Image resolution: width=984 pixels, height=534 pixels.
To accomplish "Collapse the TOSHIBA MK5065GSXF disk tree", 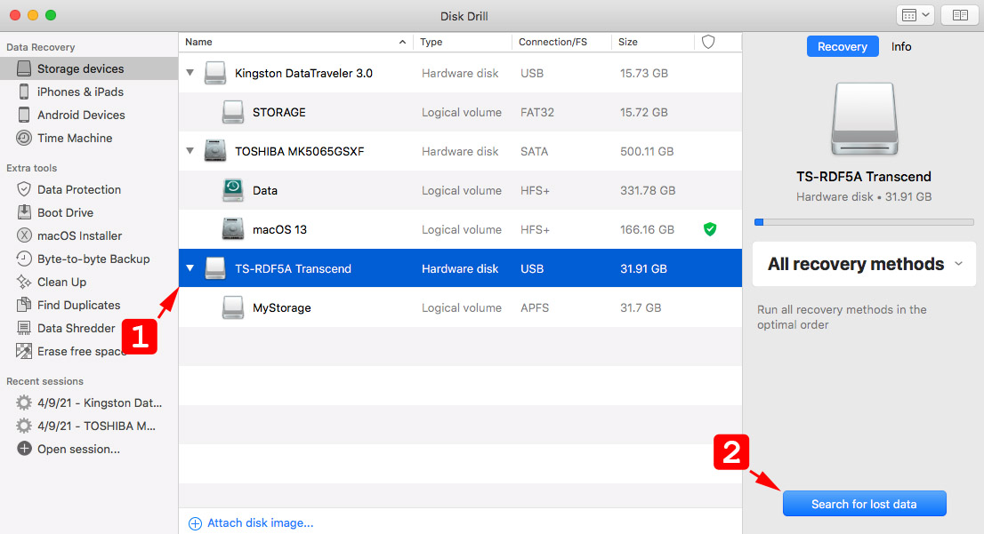I will pyautogui.click(x=190, y=151).
